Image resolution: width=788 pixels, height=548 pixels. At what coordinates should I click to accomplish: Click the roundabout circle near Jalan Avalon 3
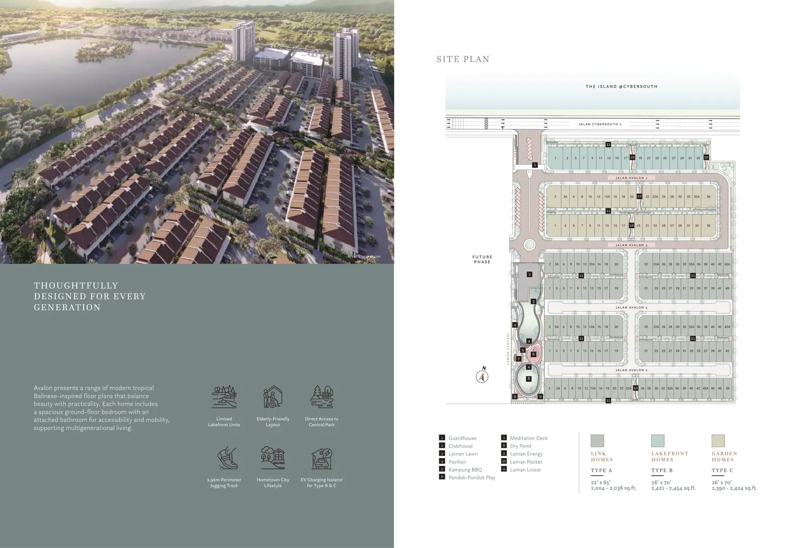click(530, 244)
